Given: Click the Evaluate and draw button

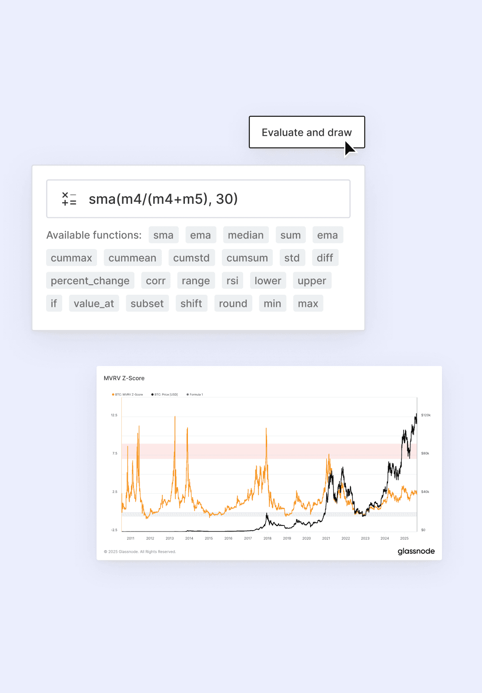Looking at the screenshot, I should tap(306, 132).
